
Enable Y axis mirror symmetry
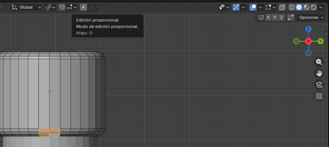click(275, 17)
